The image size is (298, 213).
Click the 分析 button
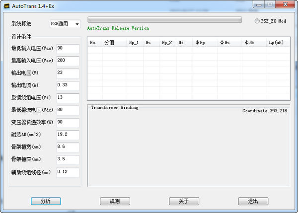(x=46, y=201)
